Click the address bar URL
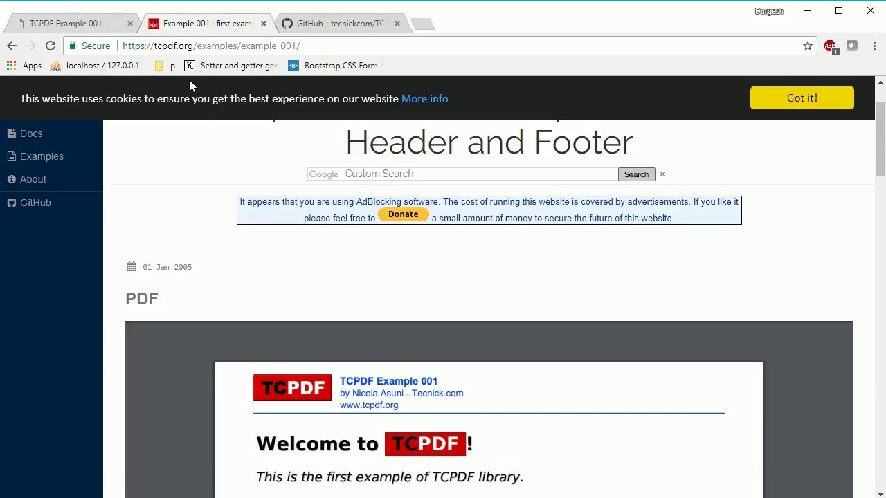This screenshot has height=498, width=886. coord(211,46)
